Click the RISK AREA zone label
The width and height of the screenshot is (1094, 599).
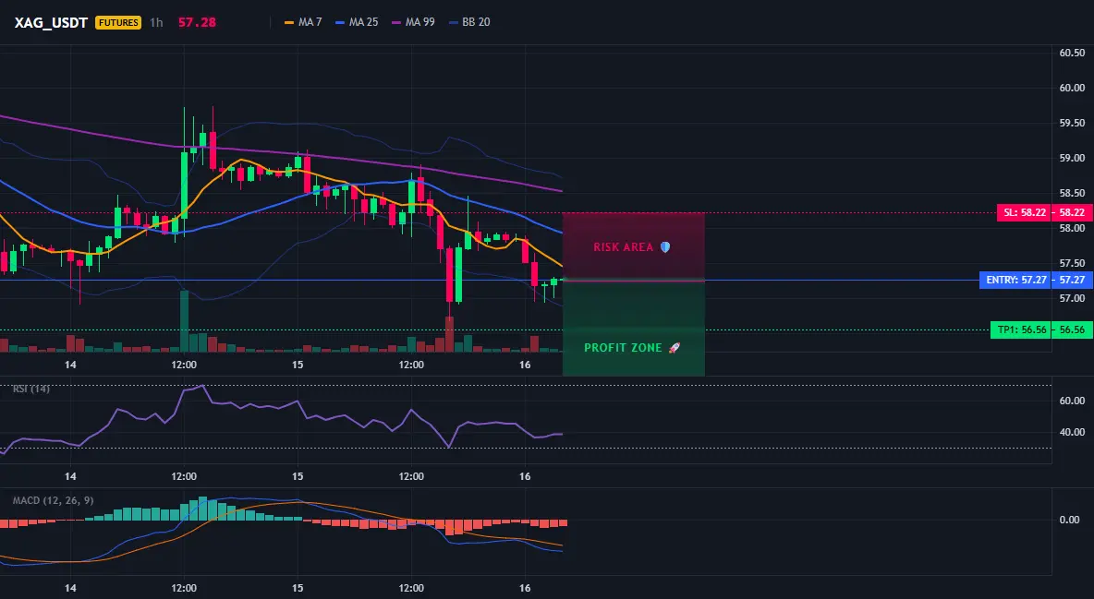tap(623, 246)
